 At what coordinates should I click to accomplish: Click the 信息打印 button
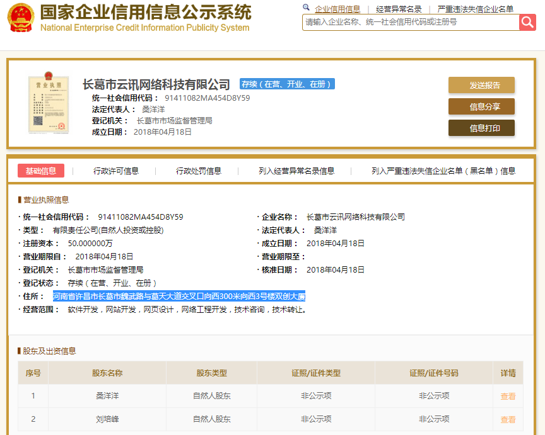[x=481, y=128]
